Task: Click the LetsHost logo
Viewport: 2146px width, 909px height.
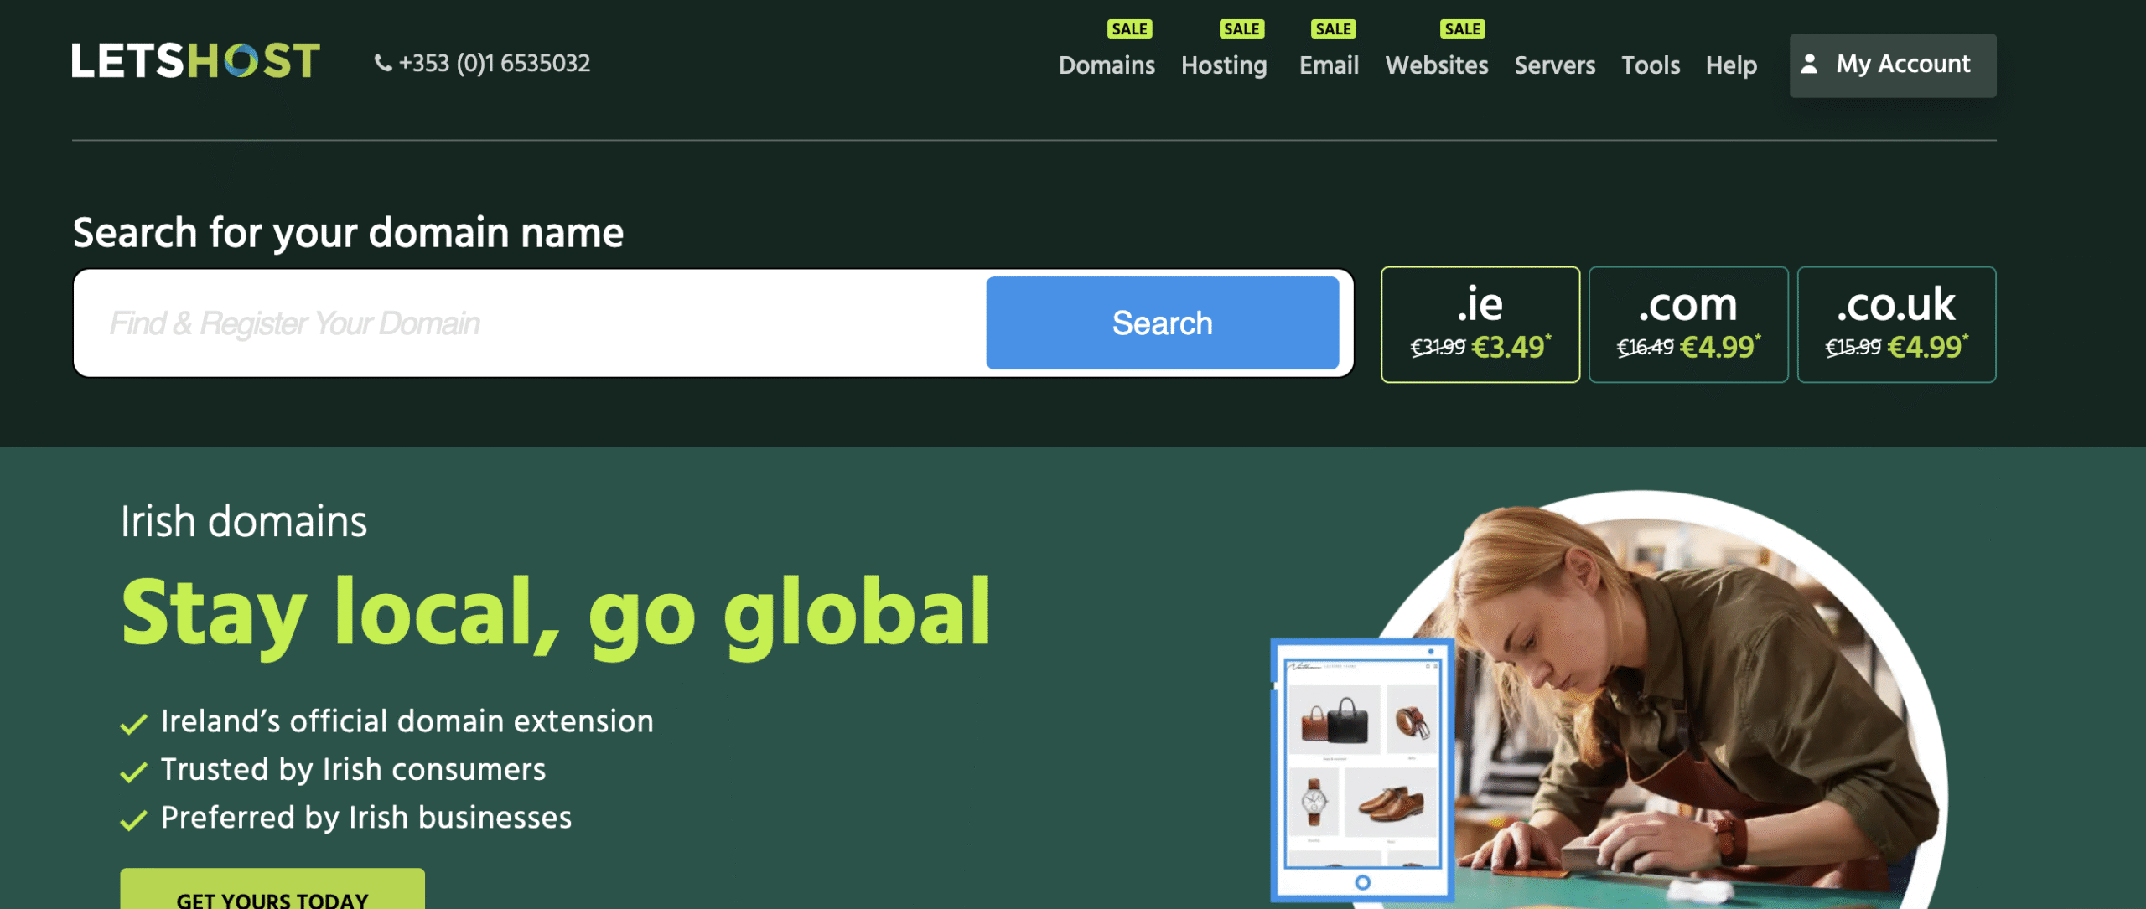Action: coord(195,61)
